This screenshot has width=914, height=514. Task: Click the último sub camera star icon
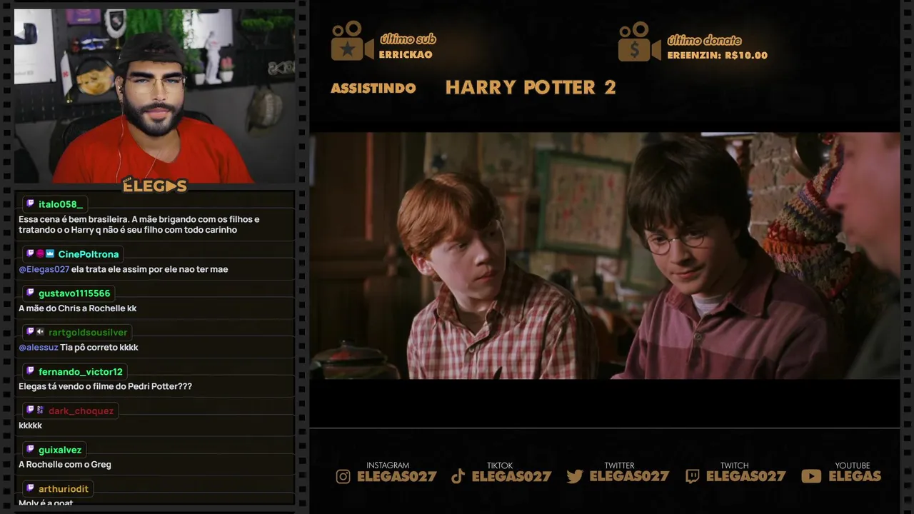click(352, 41)
